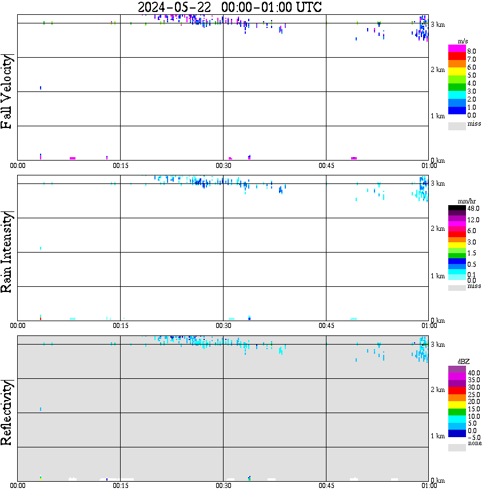Click the 00:15 tick under Fall Velocity plot
Image resolution: width=486 pixels, height=496 pixels.
pos(121,166)
